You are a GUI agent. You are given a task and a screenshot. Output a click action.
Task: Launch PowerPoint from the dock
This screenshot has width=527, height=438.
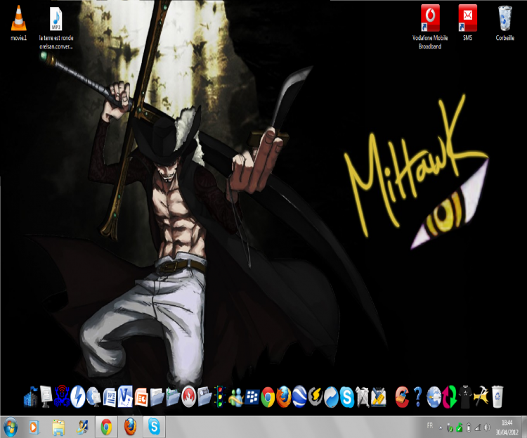click(x=141, y=397)
